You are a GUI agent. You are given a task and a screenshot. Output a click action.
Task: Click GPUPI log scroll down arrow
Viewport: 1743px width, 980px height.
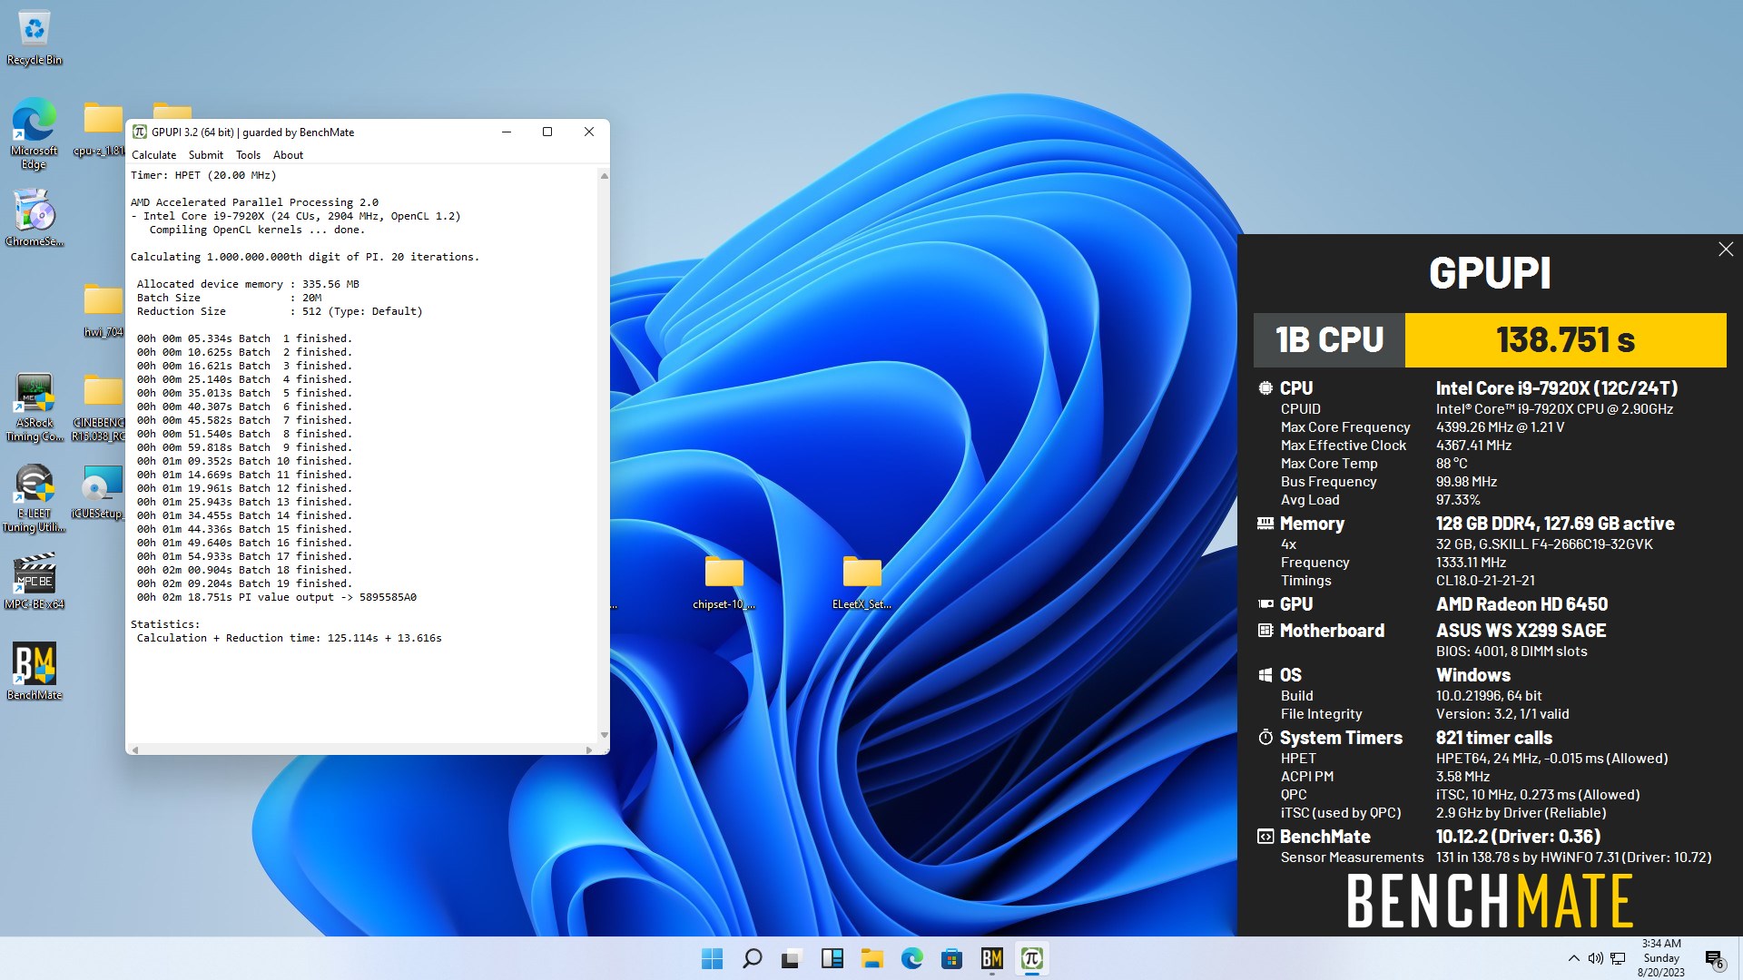click(604, 735)
